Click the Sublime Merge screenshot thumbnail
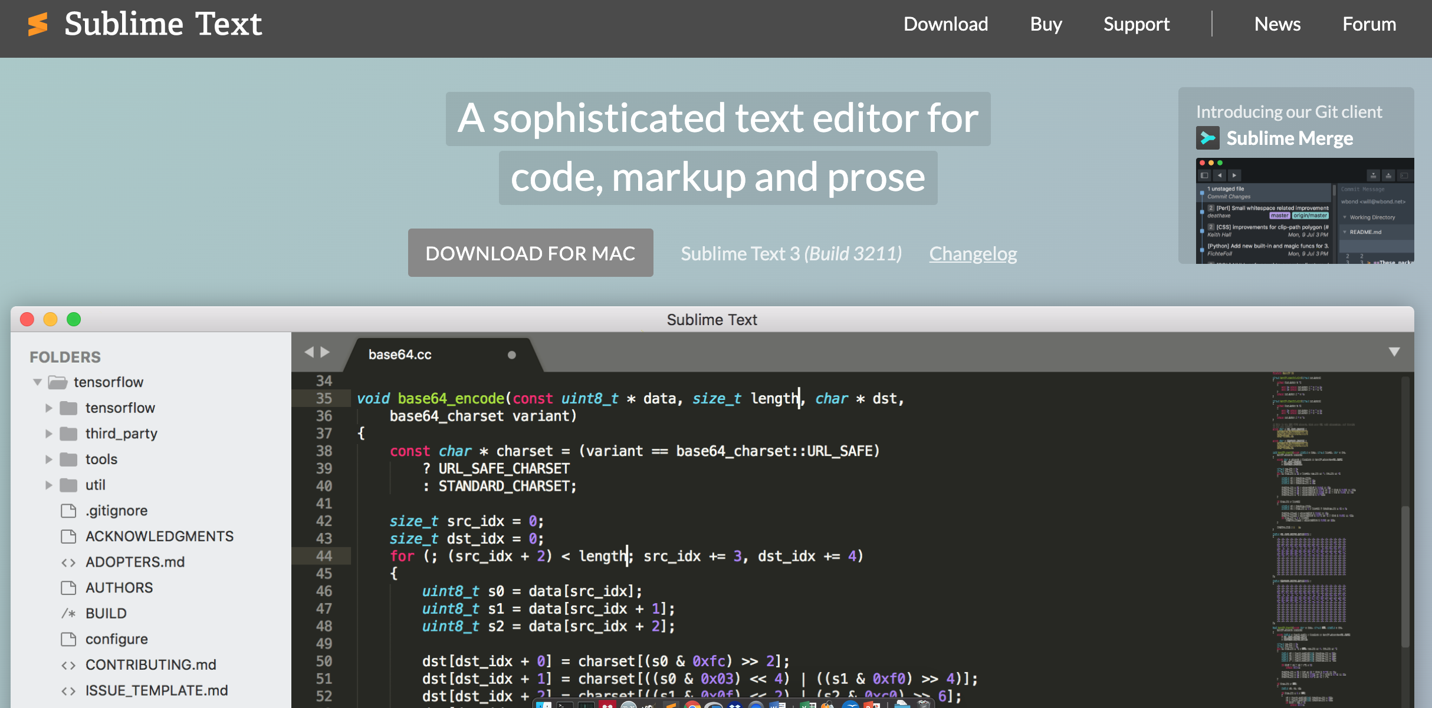 [1305, 211]
